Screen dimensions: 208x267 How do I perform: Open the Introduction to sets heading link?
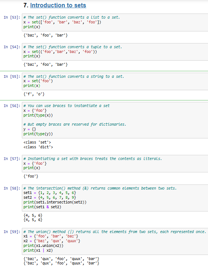(58, 5)
